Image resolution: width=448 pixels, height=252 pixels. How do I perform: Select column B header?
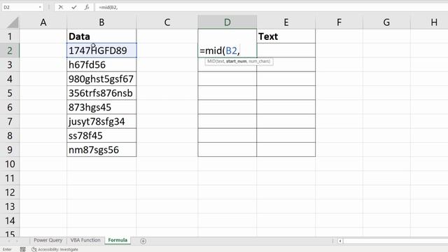point(101,22)
